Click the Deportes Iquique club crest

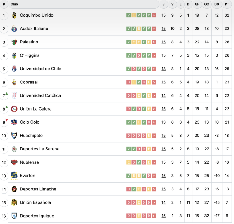click(14, 216)
